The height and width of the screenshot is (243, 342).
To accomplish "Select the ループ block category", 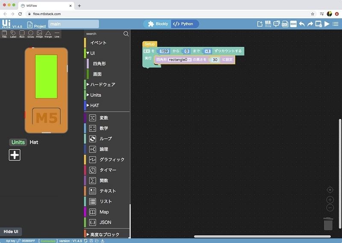I will (x=106, y=139).
